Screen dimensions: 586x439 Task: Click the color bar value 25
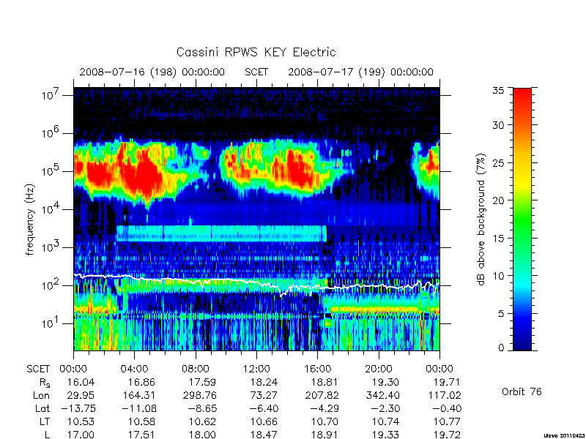tap(498, 162)
